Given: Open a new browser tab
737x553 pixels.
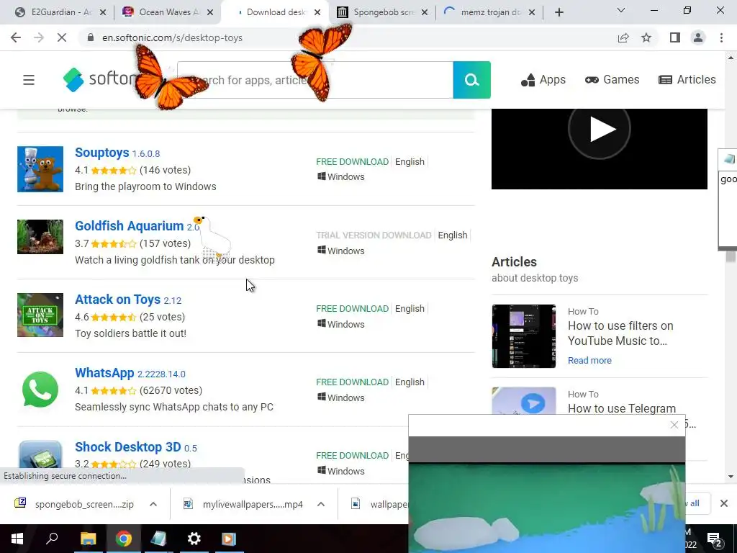Looking at the screenshot, I should 559,12.
